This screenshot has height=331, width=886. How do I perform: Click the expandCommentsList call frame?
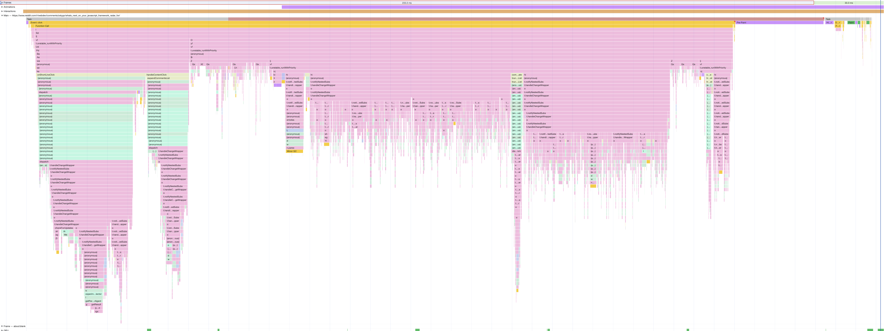tap(167, 78)
